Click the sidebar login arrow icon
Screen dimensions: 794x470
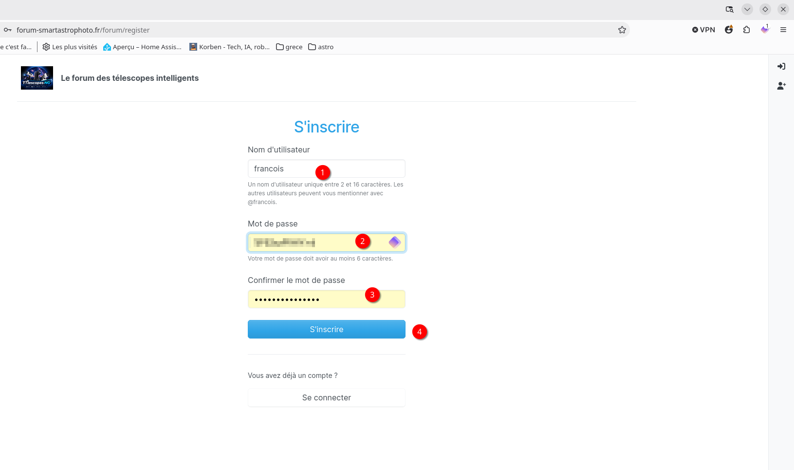tap(781, 66)
